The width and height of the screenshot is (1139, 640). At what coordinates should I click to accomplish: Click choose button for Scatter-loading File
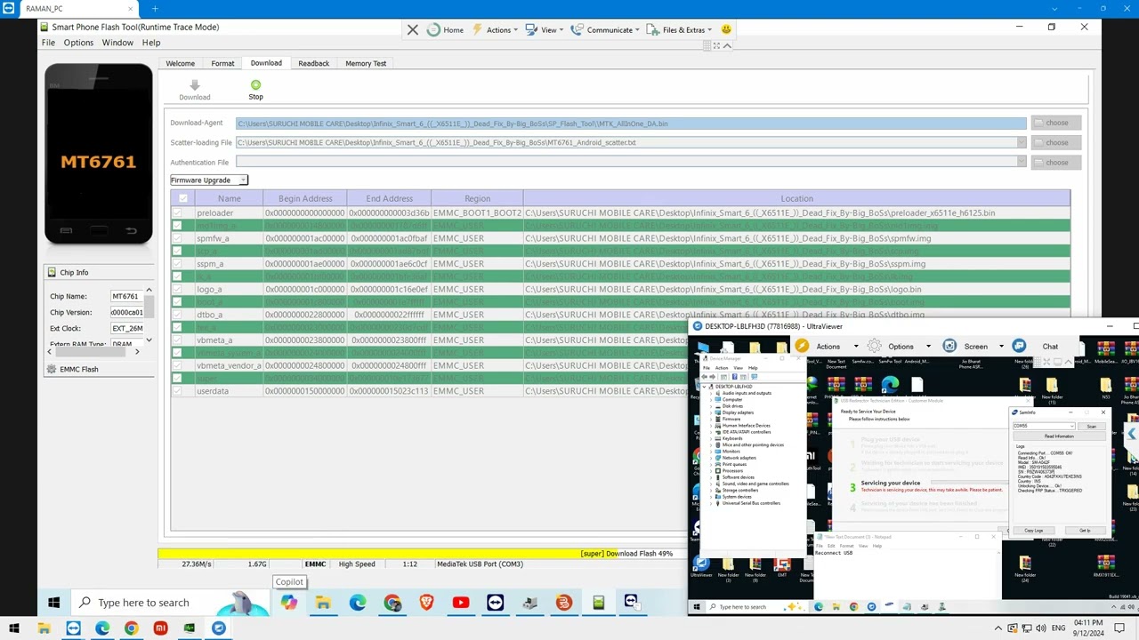[x=1056, y=142]
